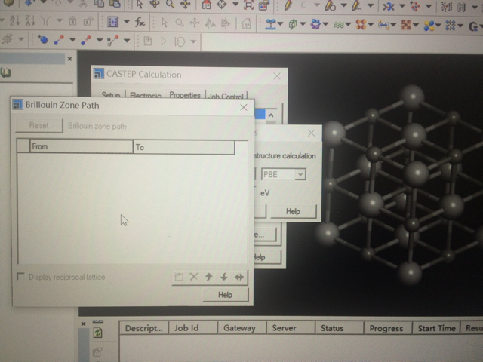Click the To column header

[x=184, y=147]
